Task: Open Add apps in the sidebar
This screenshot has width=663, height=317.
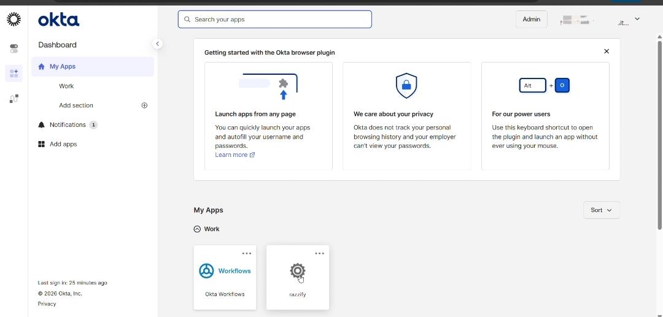Action: point(63,144)
